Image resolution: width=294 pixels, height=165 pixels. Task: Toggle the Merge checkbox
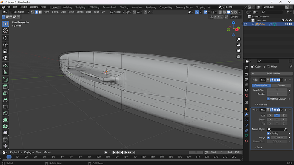pyautogui.click(x=268, y=137)
